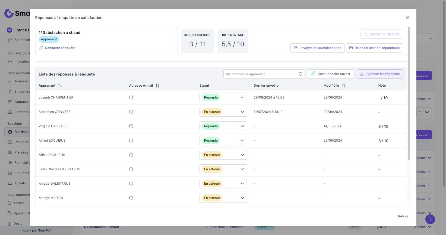Open the Consulter l'enquête link

point(60,48)
